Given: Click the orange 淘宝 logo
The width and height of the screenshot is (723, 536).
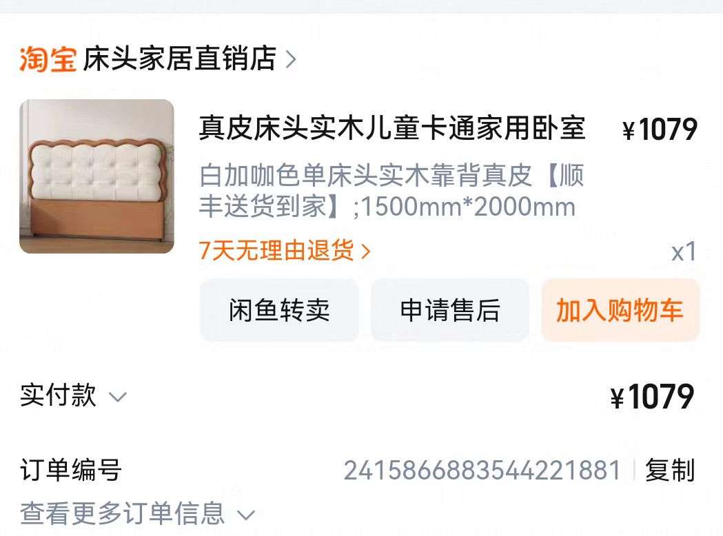Looking at the screenshot, I should coord(48,59).
